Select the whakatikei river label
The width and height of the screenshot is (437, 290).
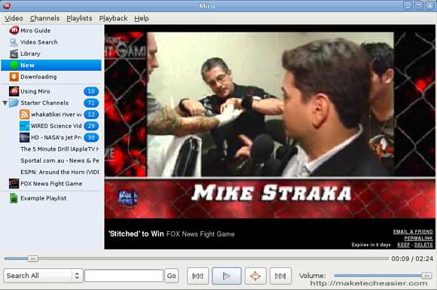57,114
